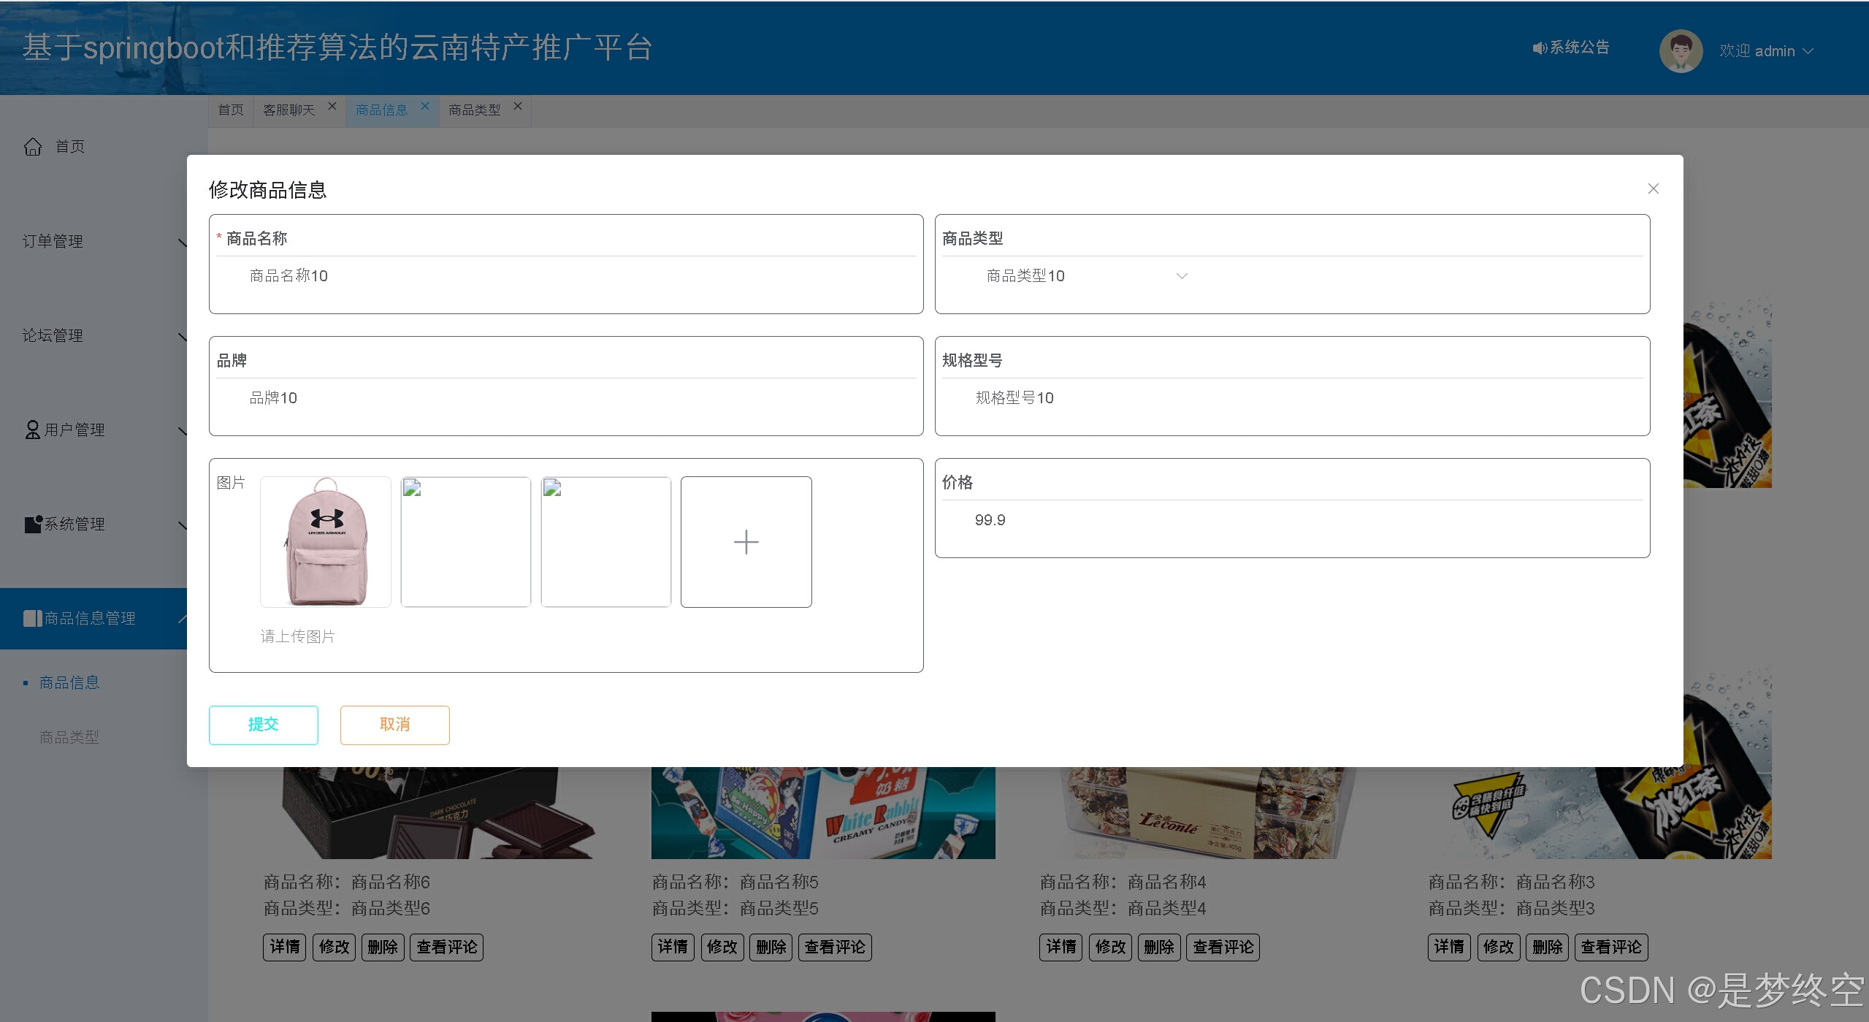
Task: Switch to the 首页 tab
Action: point(231,110)
